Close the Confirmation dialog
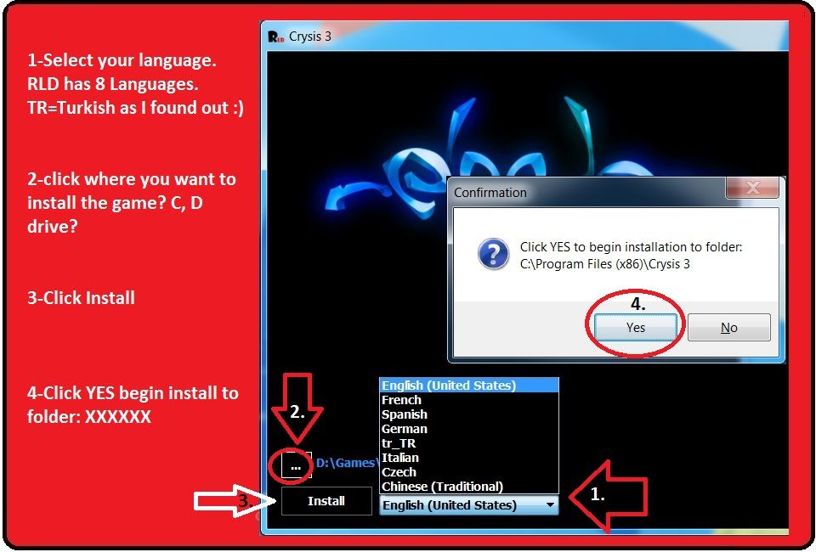The width and height of the screenshot is (816, 552). pyautogui.click(x=752, y=188)
